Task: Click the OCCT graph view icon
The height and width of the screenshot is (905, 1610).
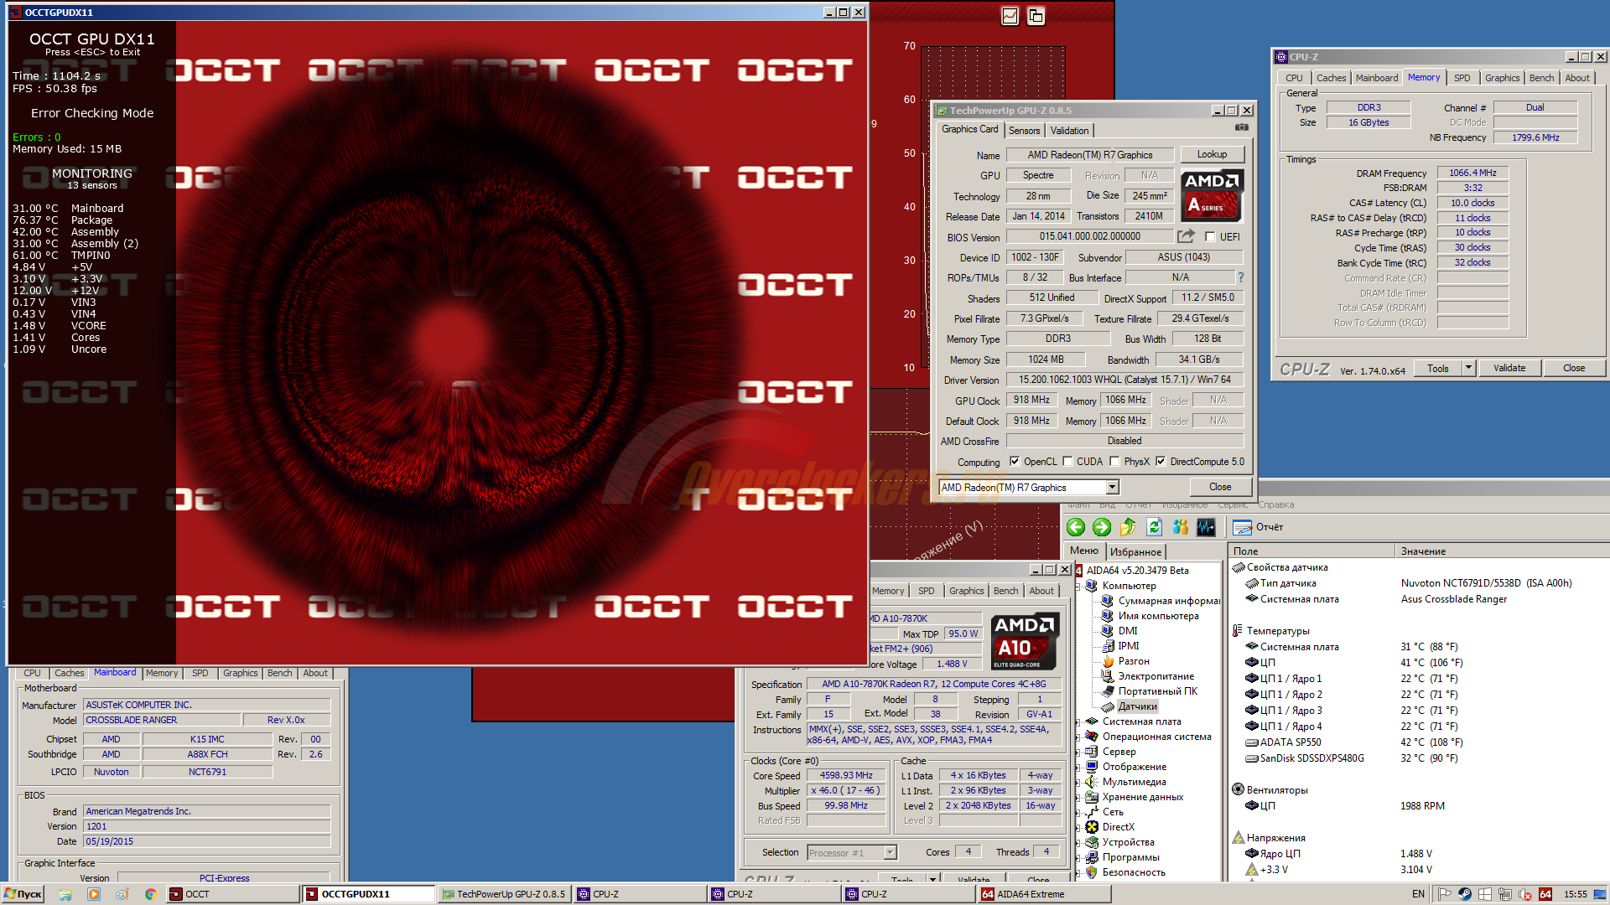Action: coord(1010,16)
